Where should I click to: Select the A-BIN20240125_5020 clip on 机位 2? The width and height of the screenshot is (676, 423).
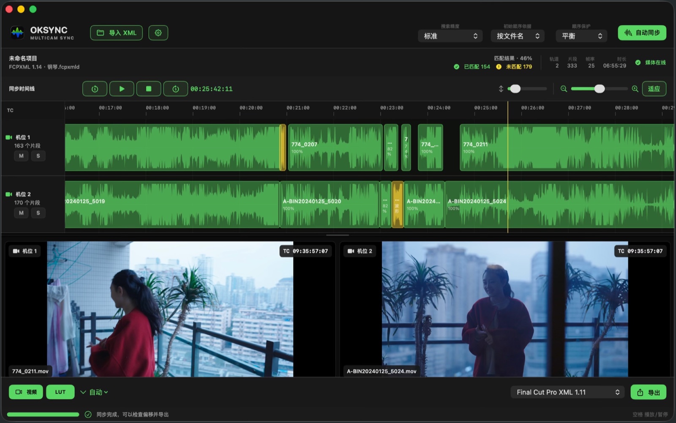(x=330, y=205)
